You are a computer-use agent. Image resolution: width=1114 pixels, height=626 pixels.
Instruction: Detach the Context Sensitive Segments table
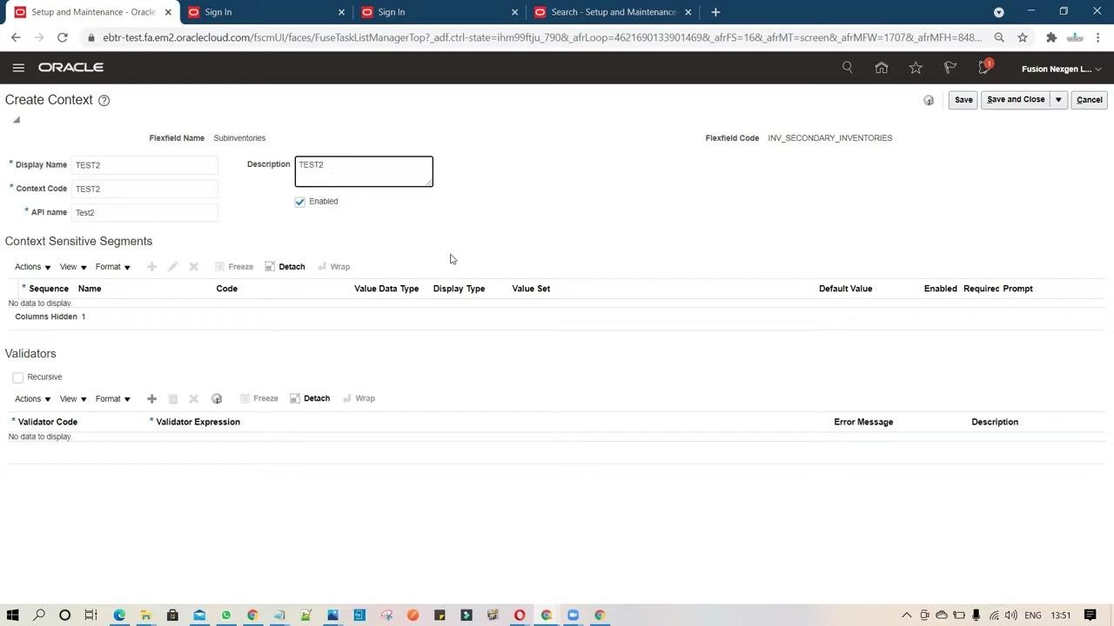(x=285, y=267)
